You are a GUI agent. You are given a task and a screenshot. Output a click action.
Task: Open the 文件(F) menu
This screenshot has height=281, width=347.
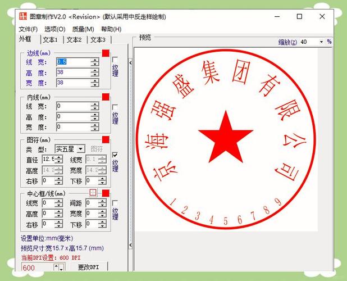(28, 29)
